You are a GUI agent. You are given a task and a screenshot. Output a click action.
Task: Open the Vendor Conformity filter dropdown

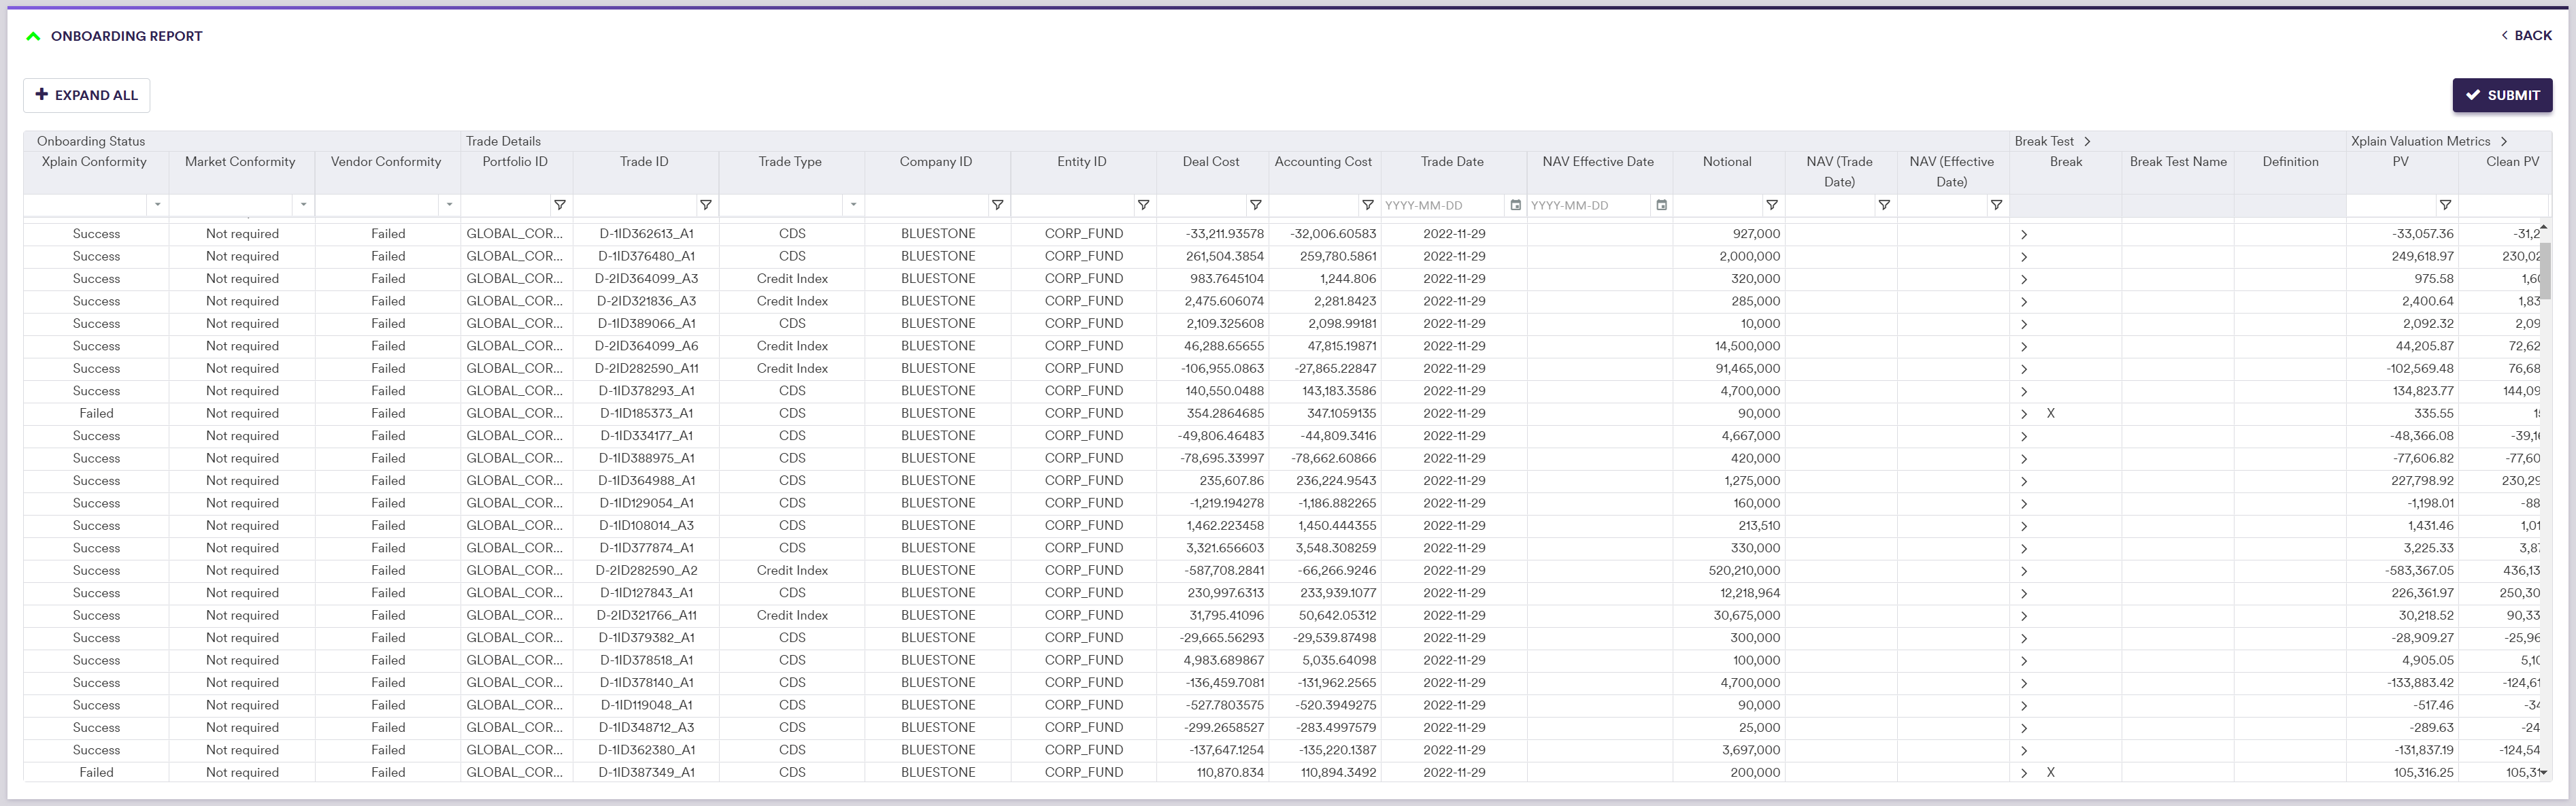[449, 205]
